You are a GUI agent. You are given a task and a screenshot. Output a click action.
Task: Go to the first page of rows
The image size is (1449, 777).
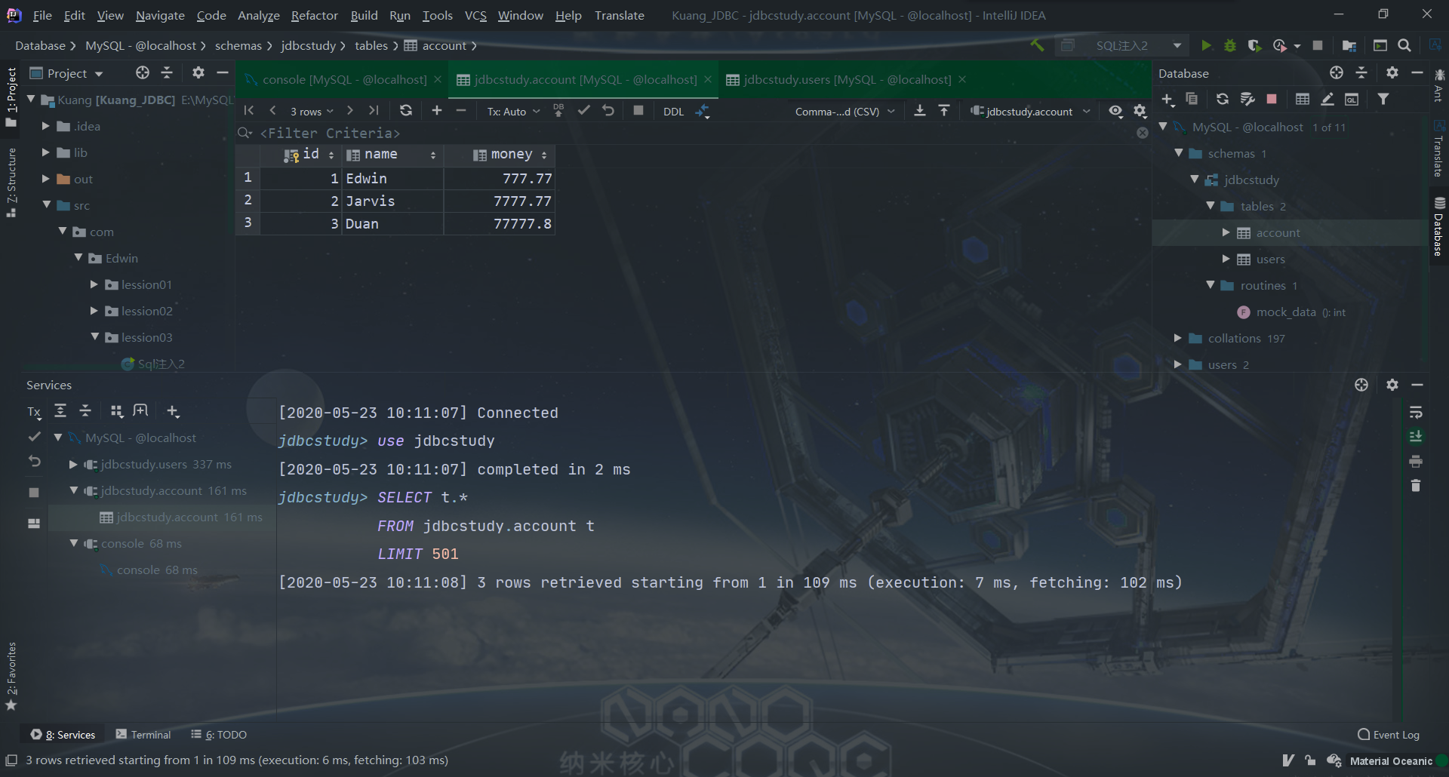coord(249,111)
